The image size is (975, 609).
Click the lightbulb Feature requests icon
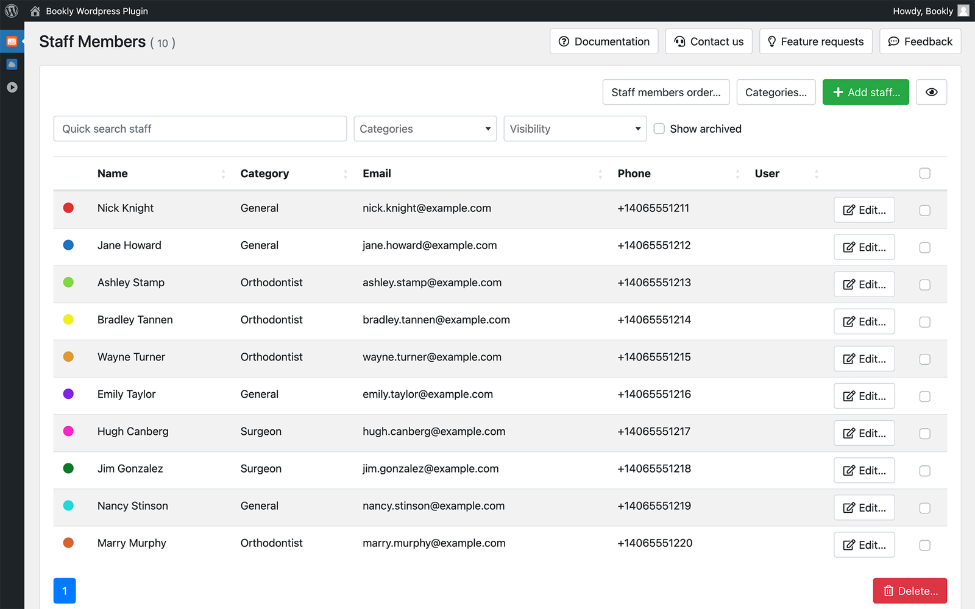point(772,41)
